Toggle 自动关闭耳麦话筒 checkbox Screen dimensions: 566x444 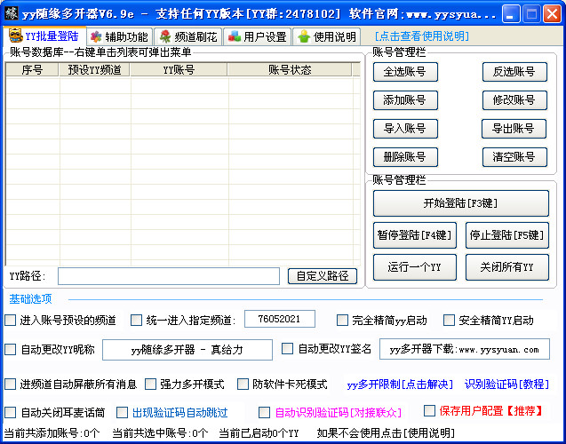(11, 412)
